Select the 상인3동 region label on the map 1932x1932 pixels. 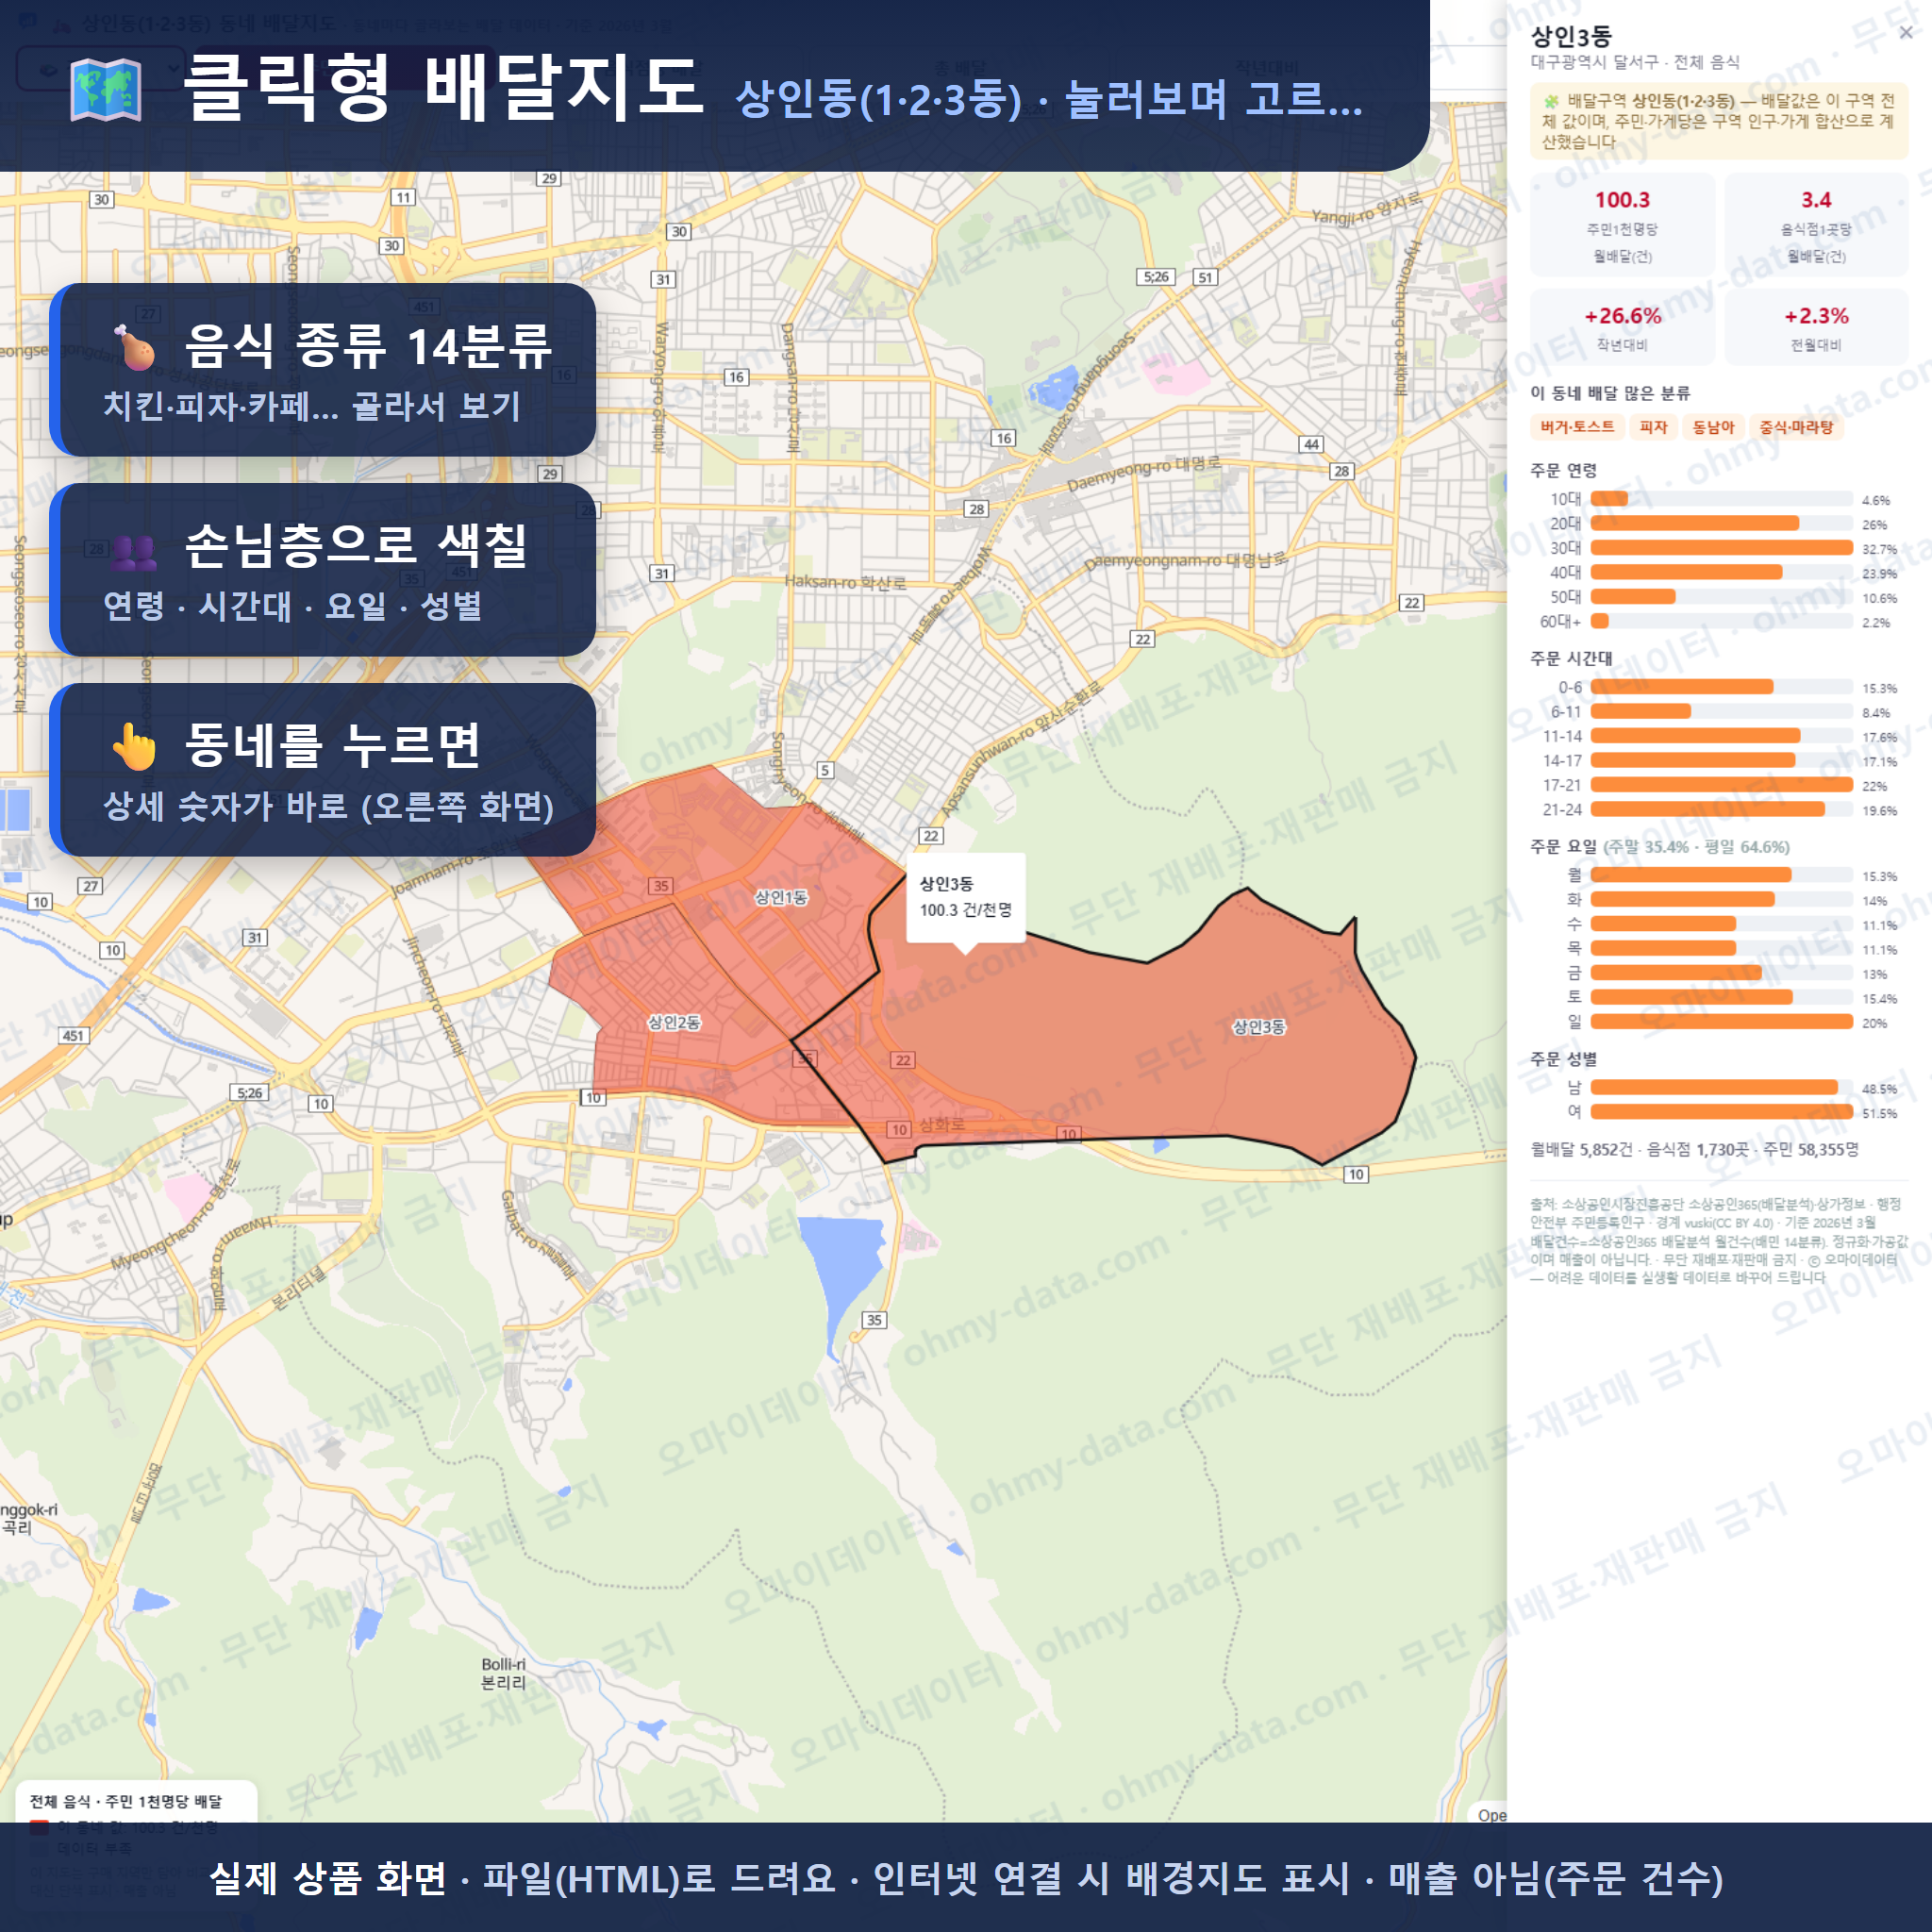coord(1259,1027)
